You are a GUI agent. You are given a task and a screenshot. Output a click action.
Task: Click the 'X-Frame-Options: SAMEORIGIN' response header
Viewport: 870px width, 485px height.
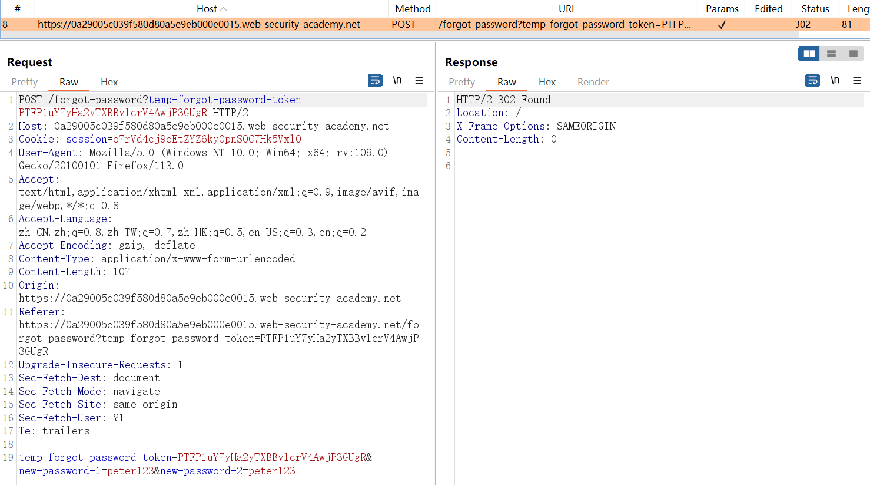pyautogui.click(x=536, y=126)
